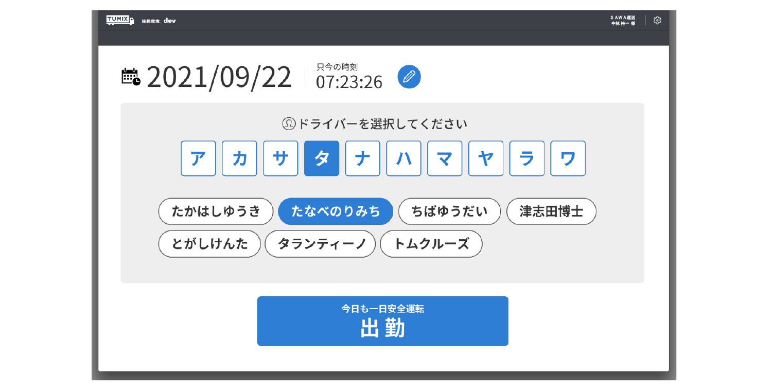Click the TUMIX truck logo
Image resolution: width=772 pixels, height=392 pixels.
pos(120,20)
